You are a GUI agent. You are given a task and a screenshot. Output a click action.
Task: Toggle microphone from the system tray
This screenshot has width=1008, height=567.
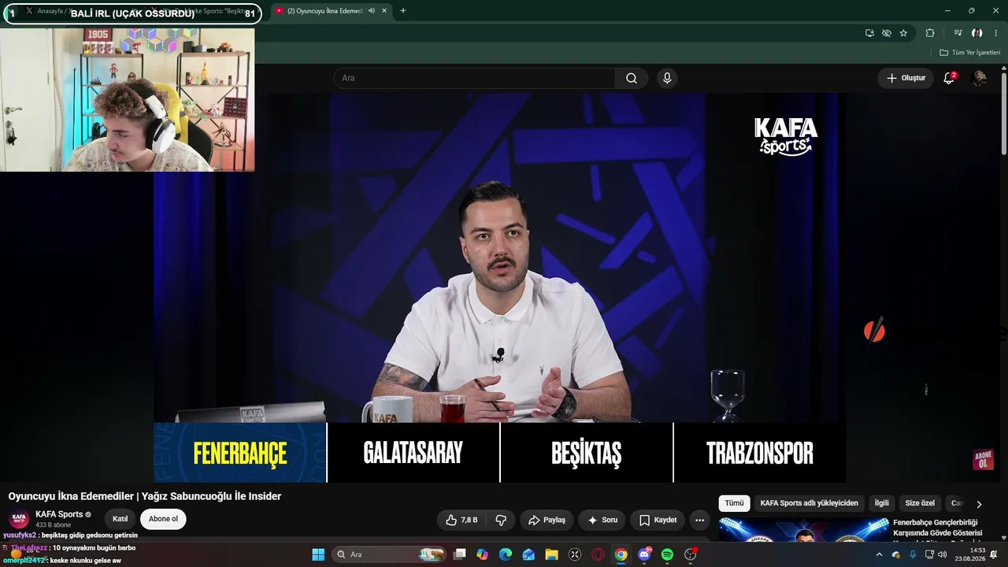[913, 554]
